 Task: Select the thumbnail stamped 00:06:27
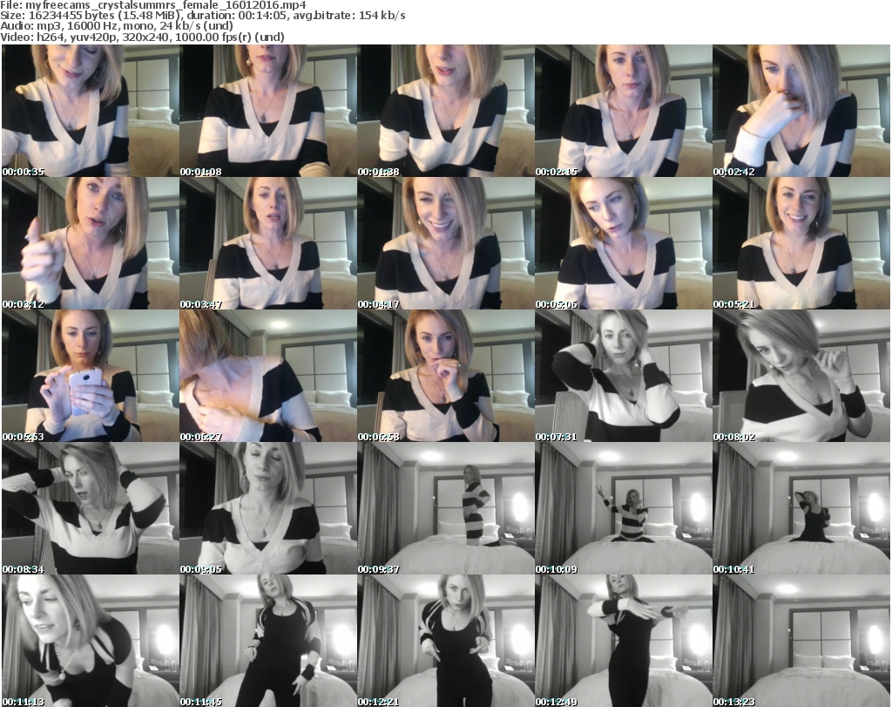click(x=268, y=377)
